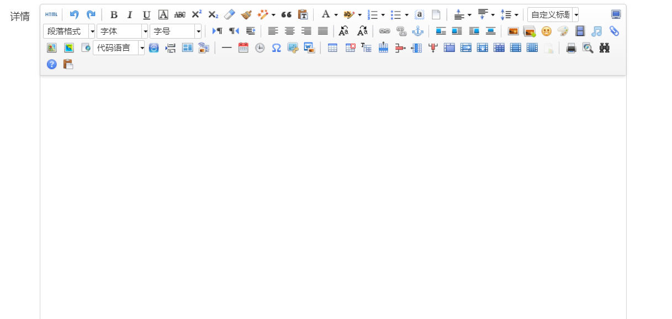
Task: Open paragraph spacing before dropdown
Action: click(469, 15)
